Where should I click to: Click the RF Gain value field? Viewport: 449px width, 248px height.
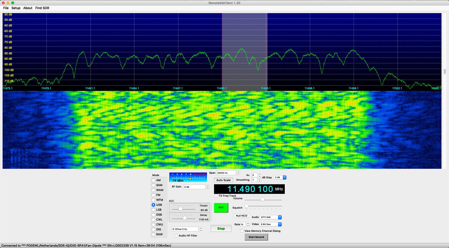click(194, 187)
